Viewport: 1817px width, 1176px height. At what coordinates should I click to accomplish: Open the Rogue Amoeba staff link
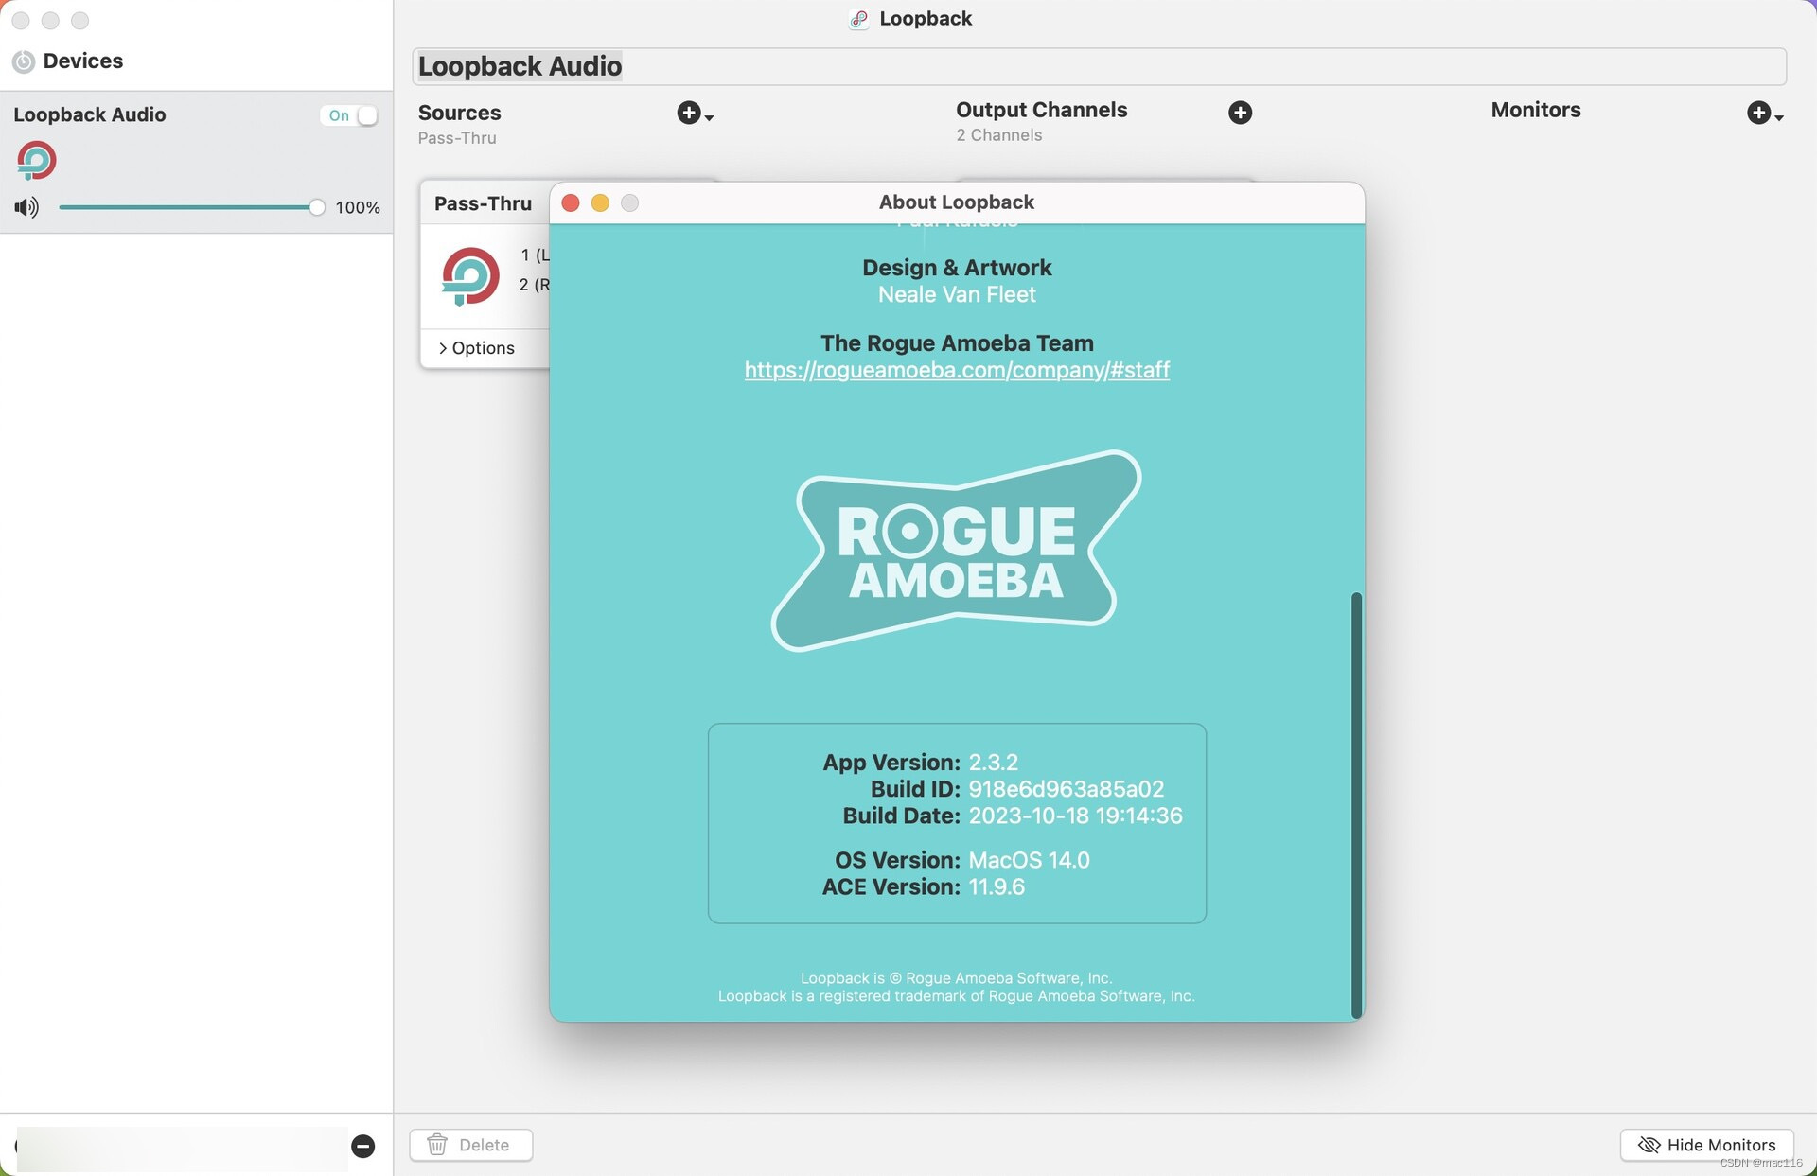coord(957,370)
